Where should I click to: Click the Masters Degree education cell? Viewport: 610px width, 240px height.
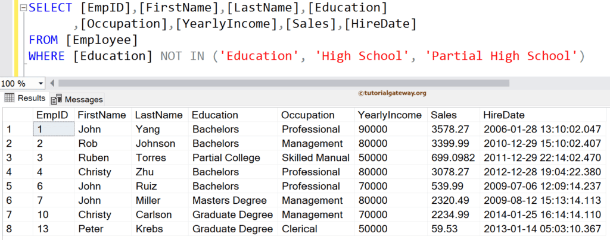(234, 200)
